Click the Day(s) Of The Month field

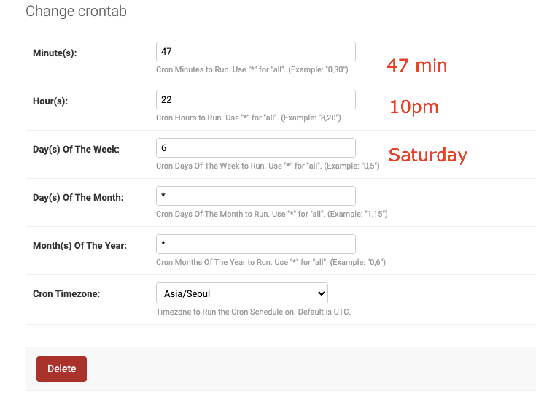pos(256,196)
